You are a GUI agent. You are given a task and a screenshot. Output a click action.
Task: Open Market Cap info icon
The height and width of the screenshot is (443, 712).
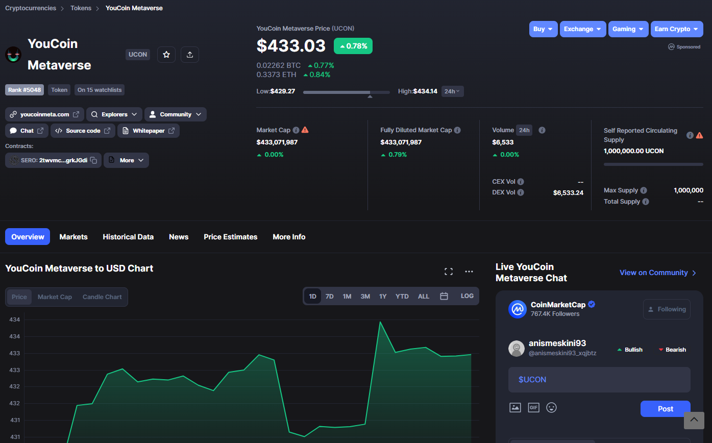click(296, 130)
